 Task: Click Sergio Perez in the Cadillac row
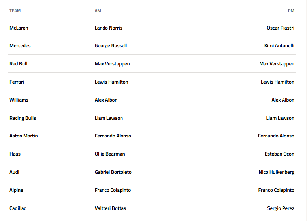281,208
